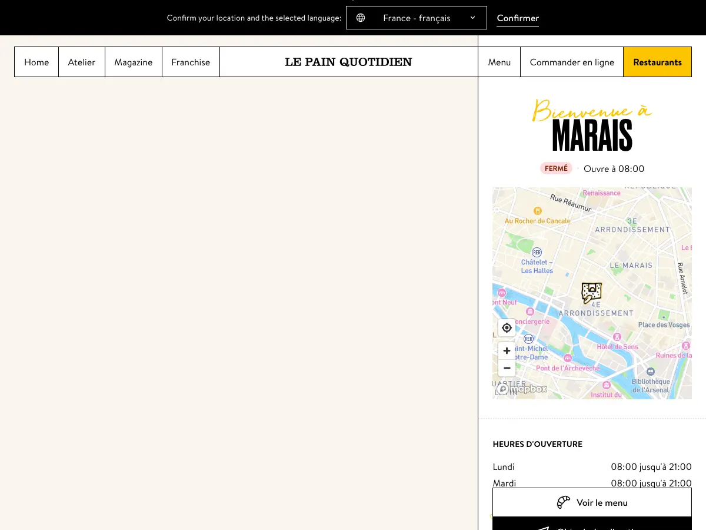706x530 pixels.
Task: Click Place des Vosges map label
Action: pos(664,325)
